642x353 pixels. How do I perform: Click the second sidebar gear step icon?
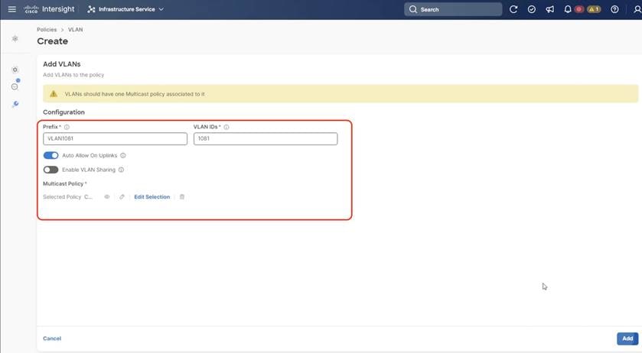tap(15, 70)
